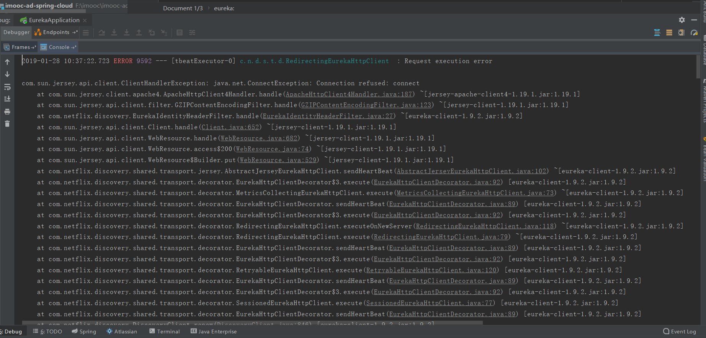The width and height of the screenshot is (706, 338).
Task: Click the up arrow in console gutter
Action: (x=7, y=62)
